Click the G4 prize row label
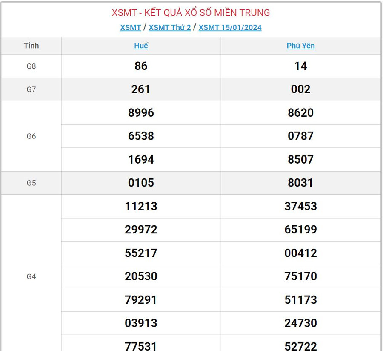The height and width of the screenshot is (351, 383). point(31,276)
